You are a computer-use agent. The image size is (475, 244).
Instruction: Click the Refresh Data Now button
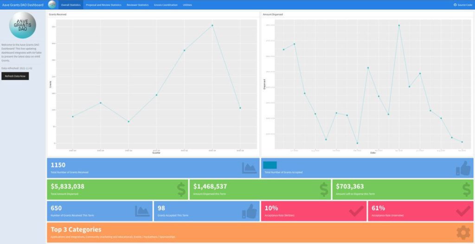pyautogui.click(x=15, y=76)
